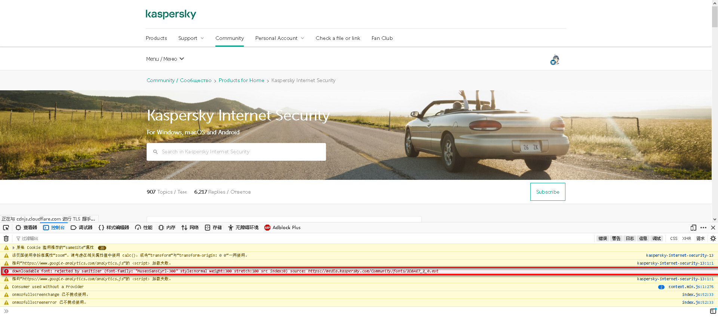The height and width of the screenshot is (325, 718).
Task: Switch to 网络 (Network) DevTools tab
Action: pos(190,228)
